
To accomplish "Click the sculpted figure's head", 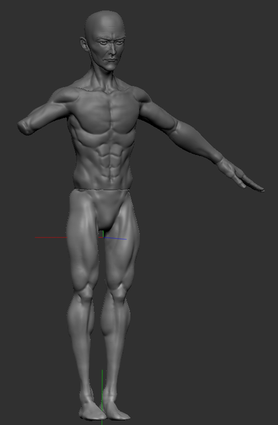I will pyautogui.click(x=104, y=41).
